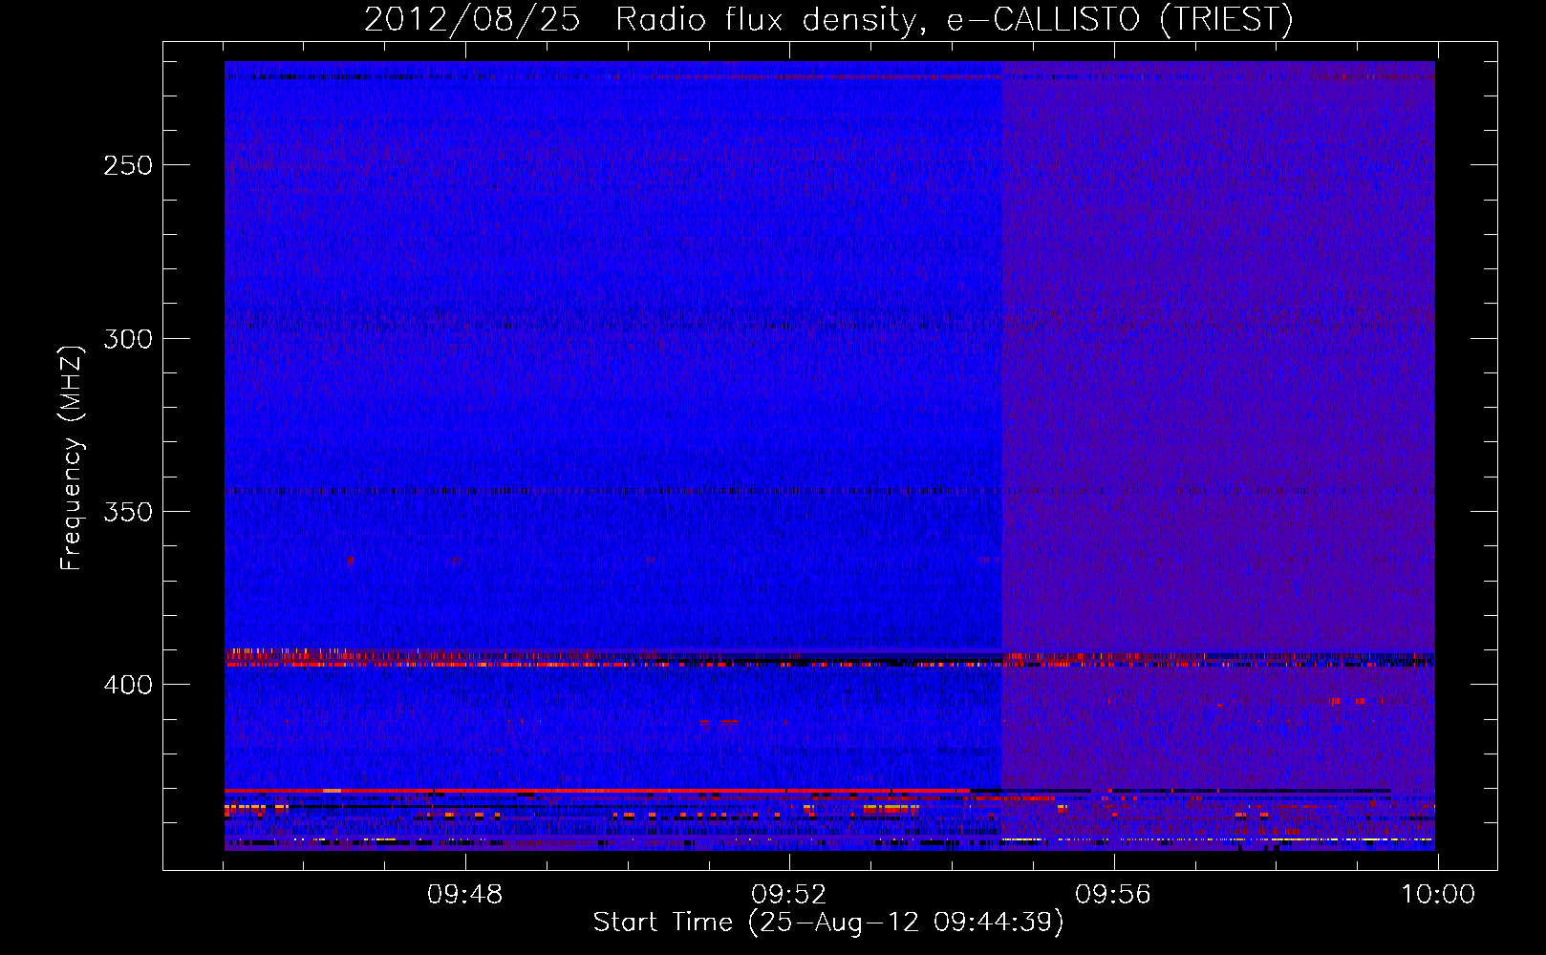Viewport: 1546px width, 955px height.
Task: Click the 350 frequency tick label
Action: [128, 512]
